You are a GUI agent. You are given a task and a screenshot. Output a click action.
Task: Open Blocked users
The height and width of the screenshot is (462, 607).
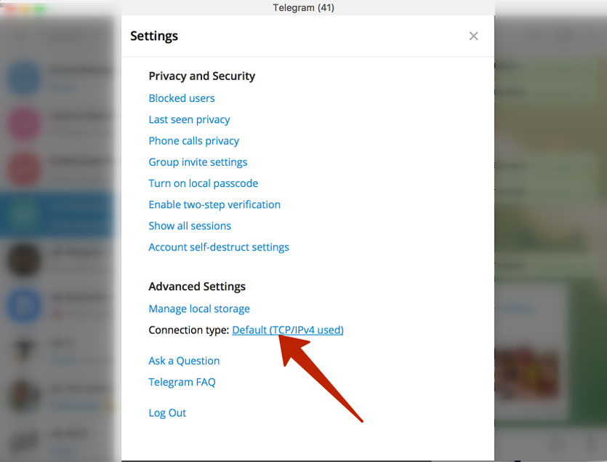[182, 98]
